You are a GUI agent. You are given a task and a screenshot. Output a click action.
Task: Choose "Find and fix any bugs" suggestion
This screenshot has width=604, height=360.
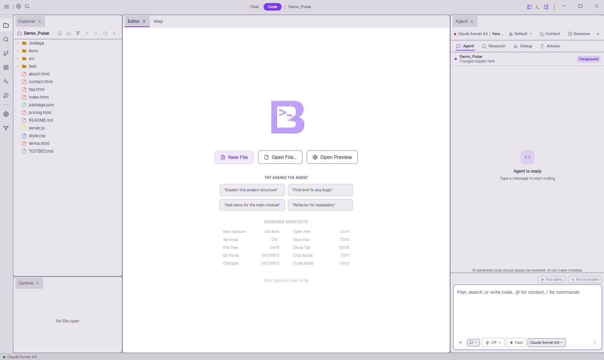coord(320,190)
